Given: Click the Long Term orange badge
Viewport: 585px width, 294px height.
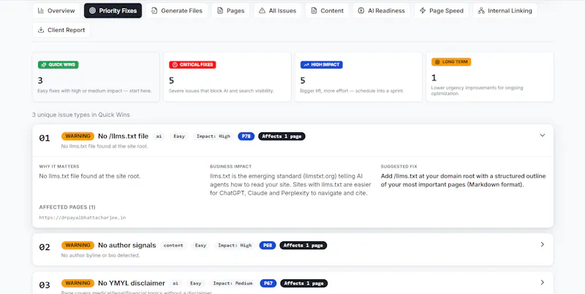Looking at the screenshot, I should point(451,62).
